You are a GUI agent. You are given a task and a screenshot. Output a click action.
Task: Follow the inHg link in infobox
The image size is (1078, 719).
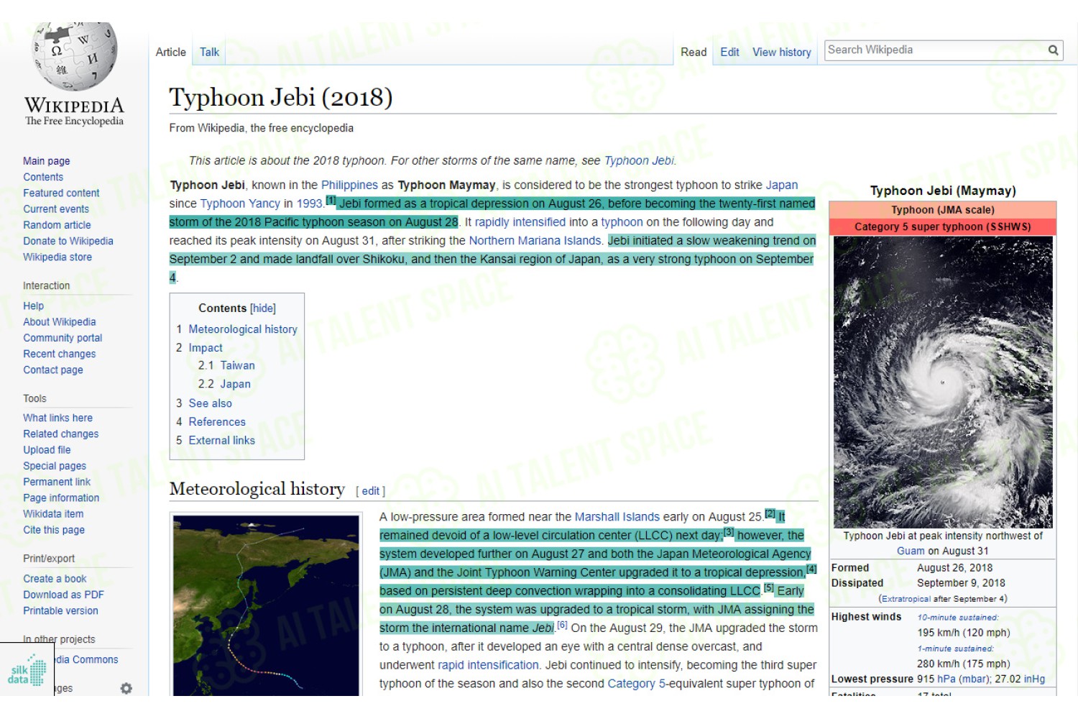coord(1034,679)
